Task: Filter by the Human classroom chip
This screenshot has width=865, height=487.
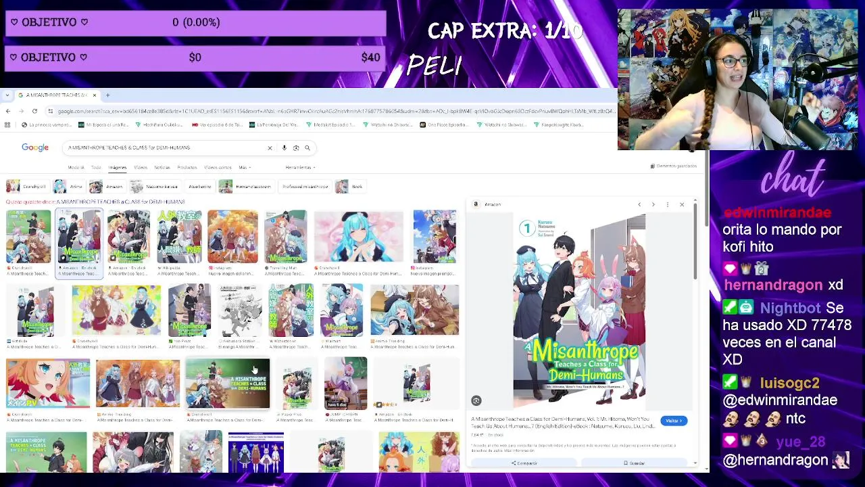Action: 245,187
